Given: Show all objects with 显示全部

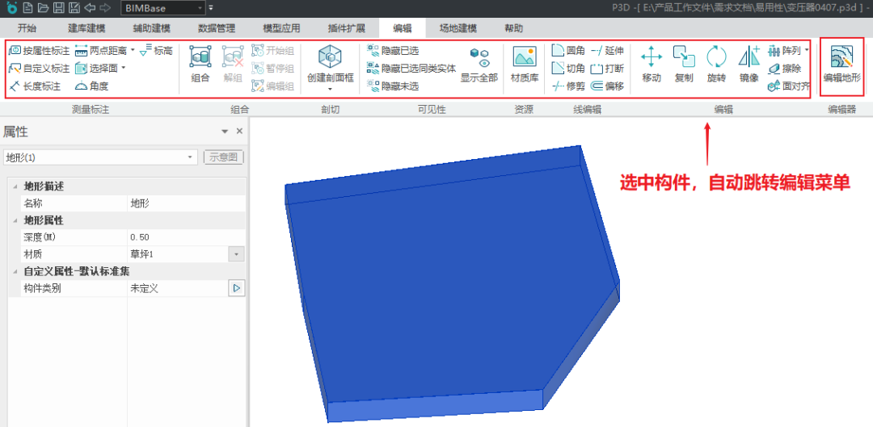Looking at the screenshot, I should [x=479, y=65].
